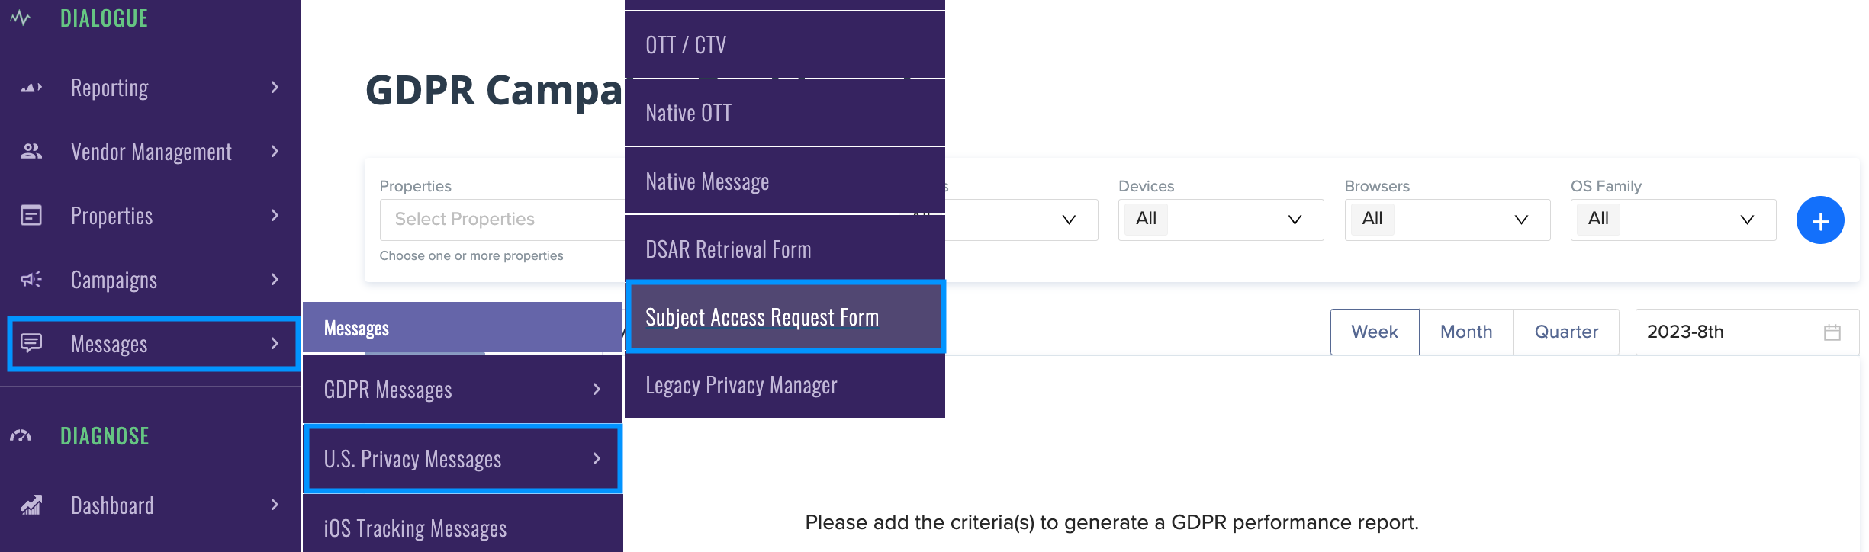The image size is (1869, 552).
Task: Open the OS Family dropdown
Action: coord(1673,220)
